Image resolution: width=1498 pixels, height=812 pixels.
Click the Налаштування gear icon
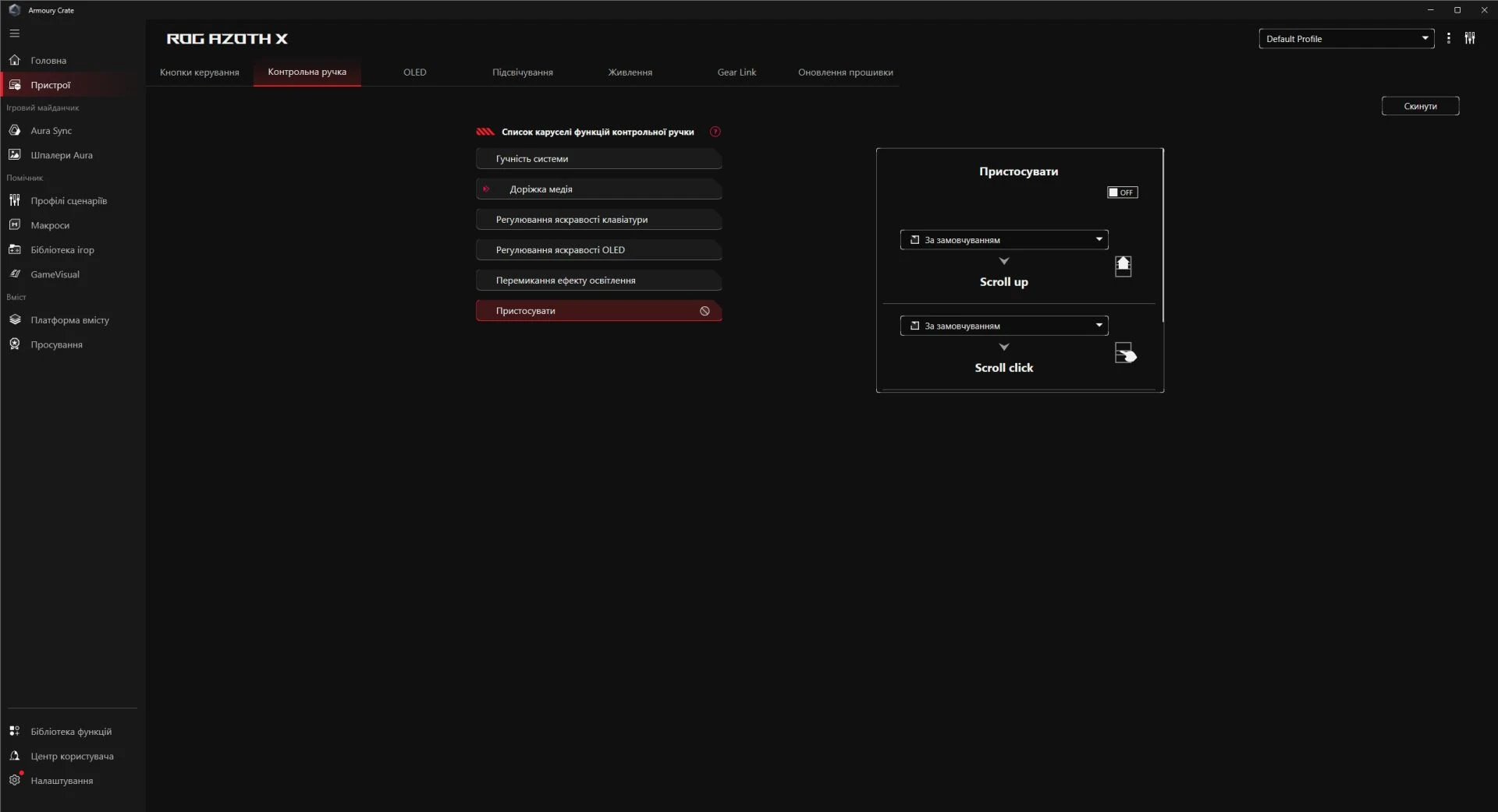14,780
